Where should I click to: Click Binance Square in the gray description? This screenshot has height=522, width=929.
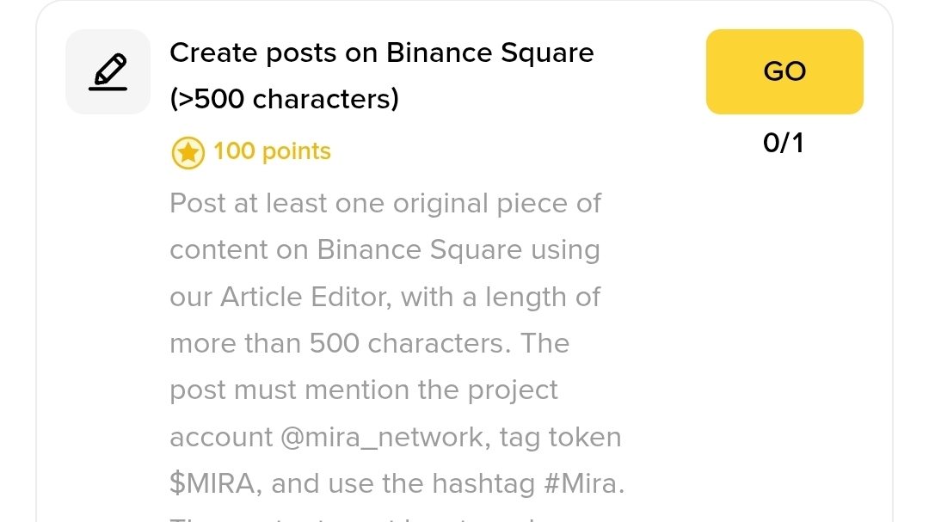tap(420, 250)
